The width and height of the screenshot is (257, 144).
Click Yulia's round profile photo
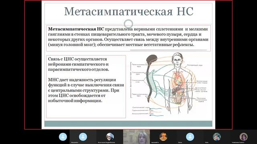click(217, 137)
